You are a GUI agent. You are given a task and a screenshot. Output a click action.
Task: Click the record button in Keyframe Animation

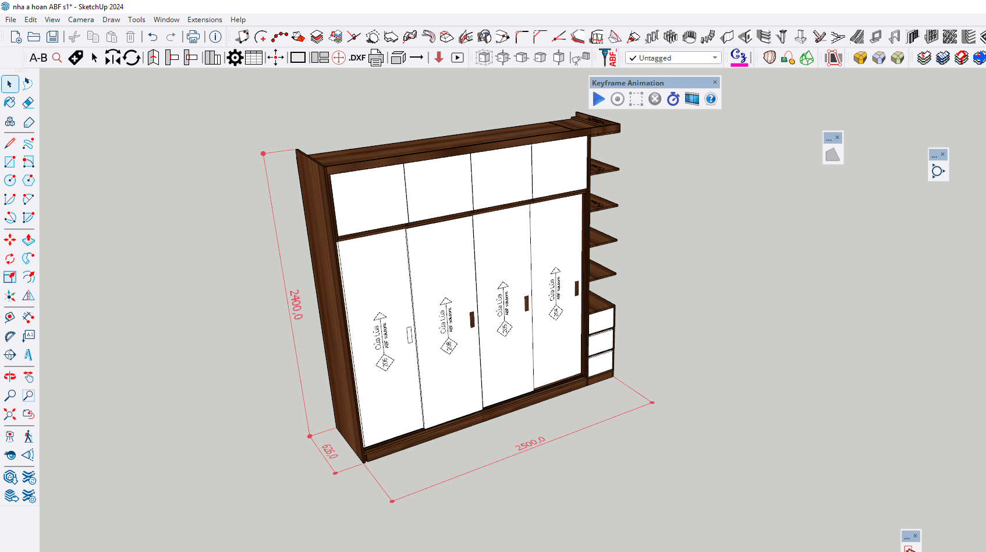617,99
